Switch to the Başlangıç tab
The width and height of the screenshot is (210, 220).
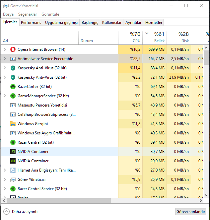tap(90, 23)
